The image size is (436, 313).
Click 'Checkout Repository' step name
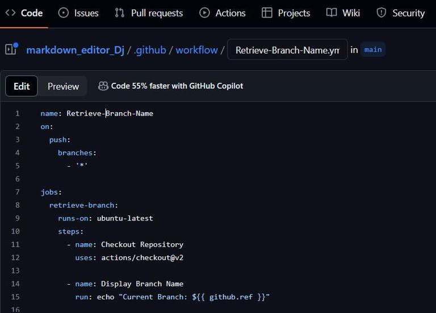point(142,244)
